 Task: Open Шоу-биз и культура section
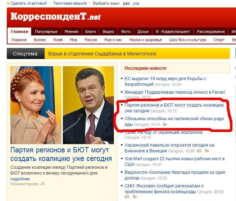point(187,40)
